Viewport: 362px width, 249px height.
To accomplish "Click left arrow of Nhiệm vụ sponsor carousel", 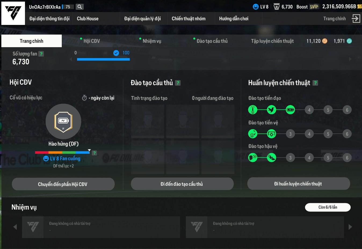I will click(15, 227).
